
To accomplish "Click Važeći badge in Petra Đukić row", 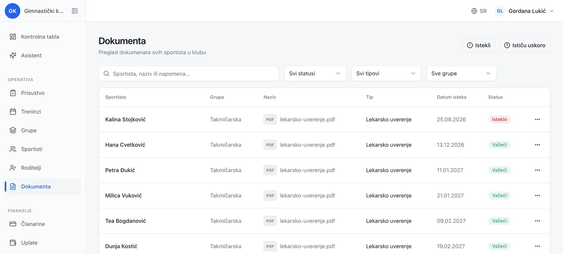I will (x=499, y=170).
